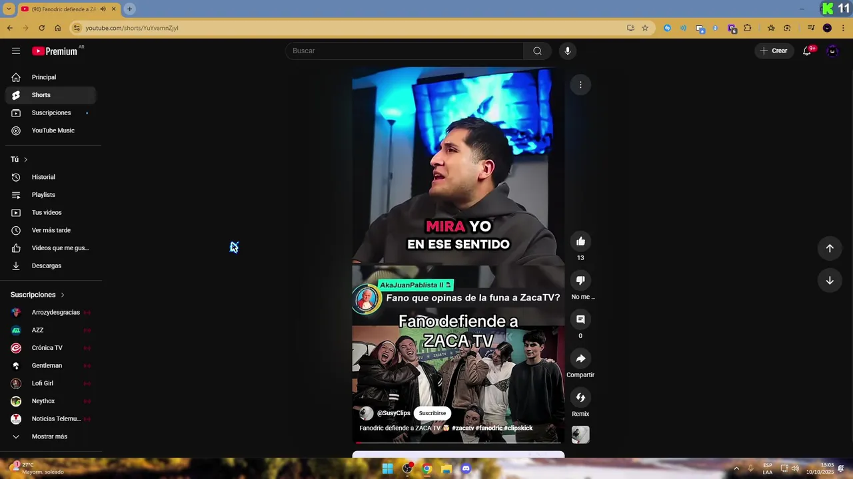Remix this short

[580, 397]
